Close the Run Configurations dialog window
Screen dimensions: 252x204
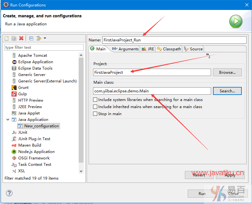(x=247, y=5)
